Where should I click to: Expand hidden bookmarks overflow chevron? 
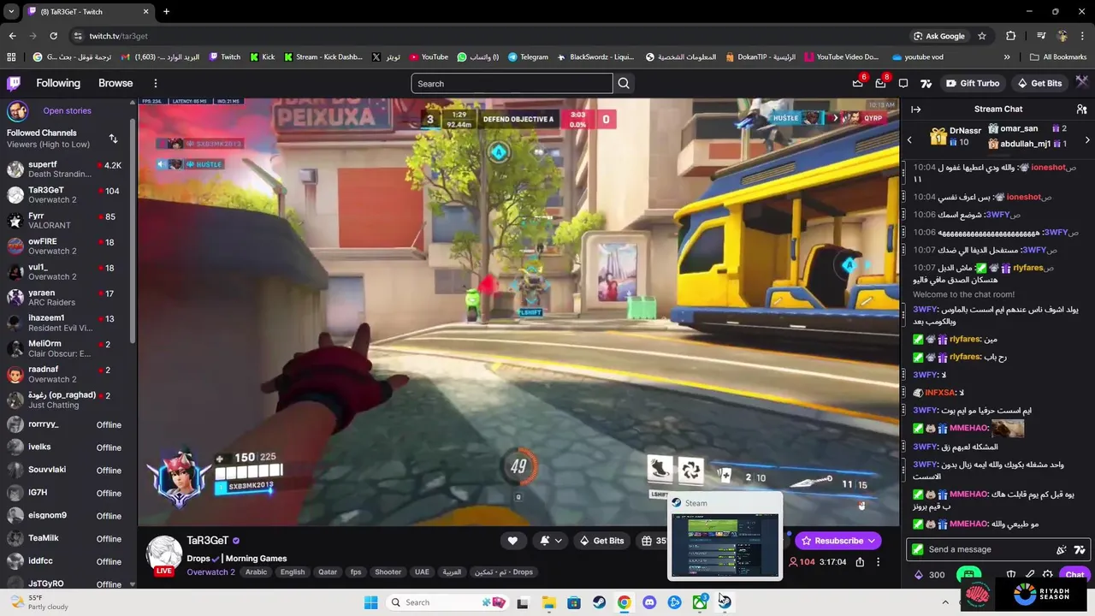tap(1007, 57)
